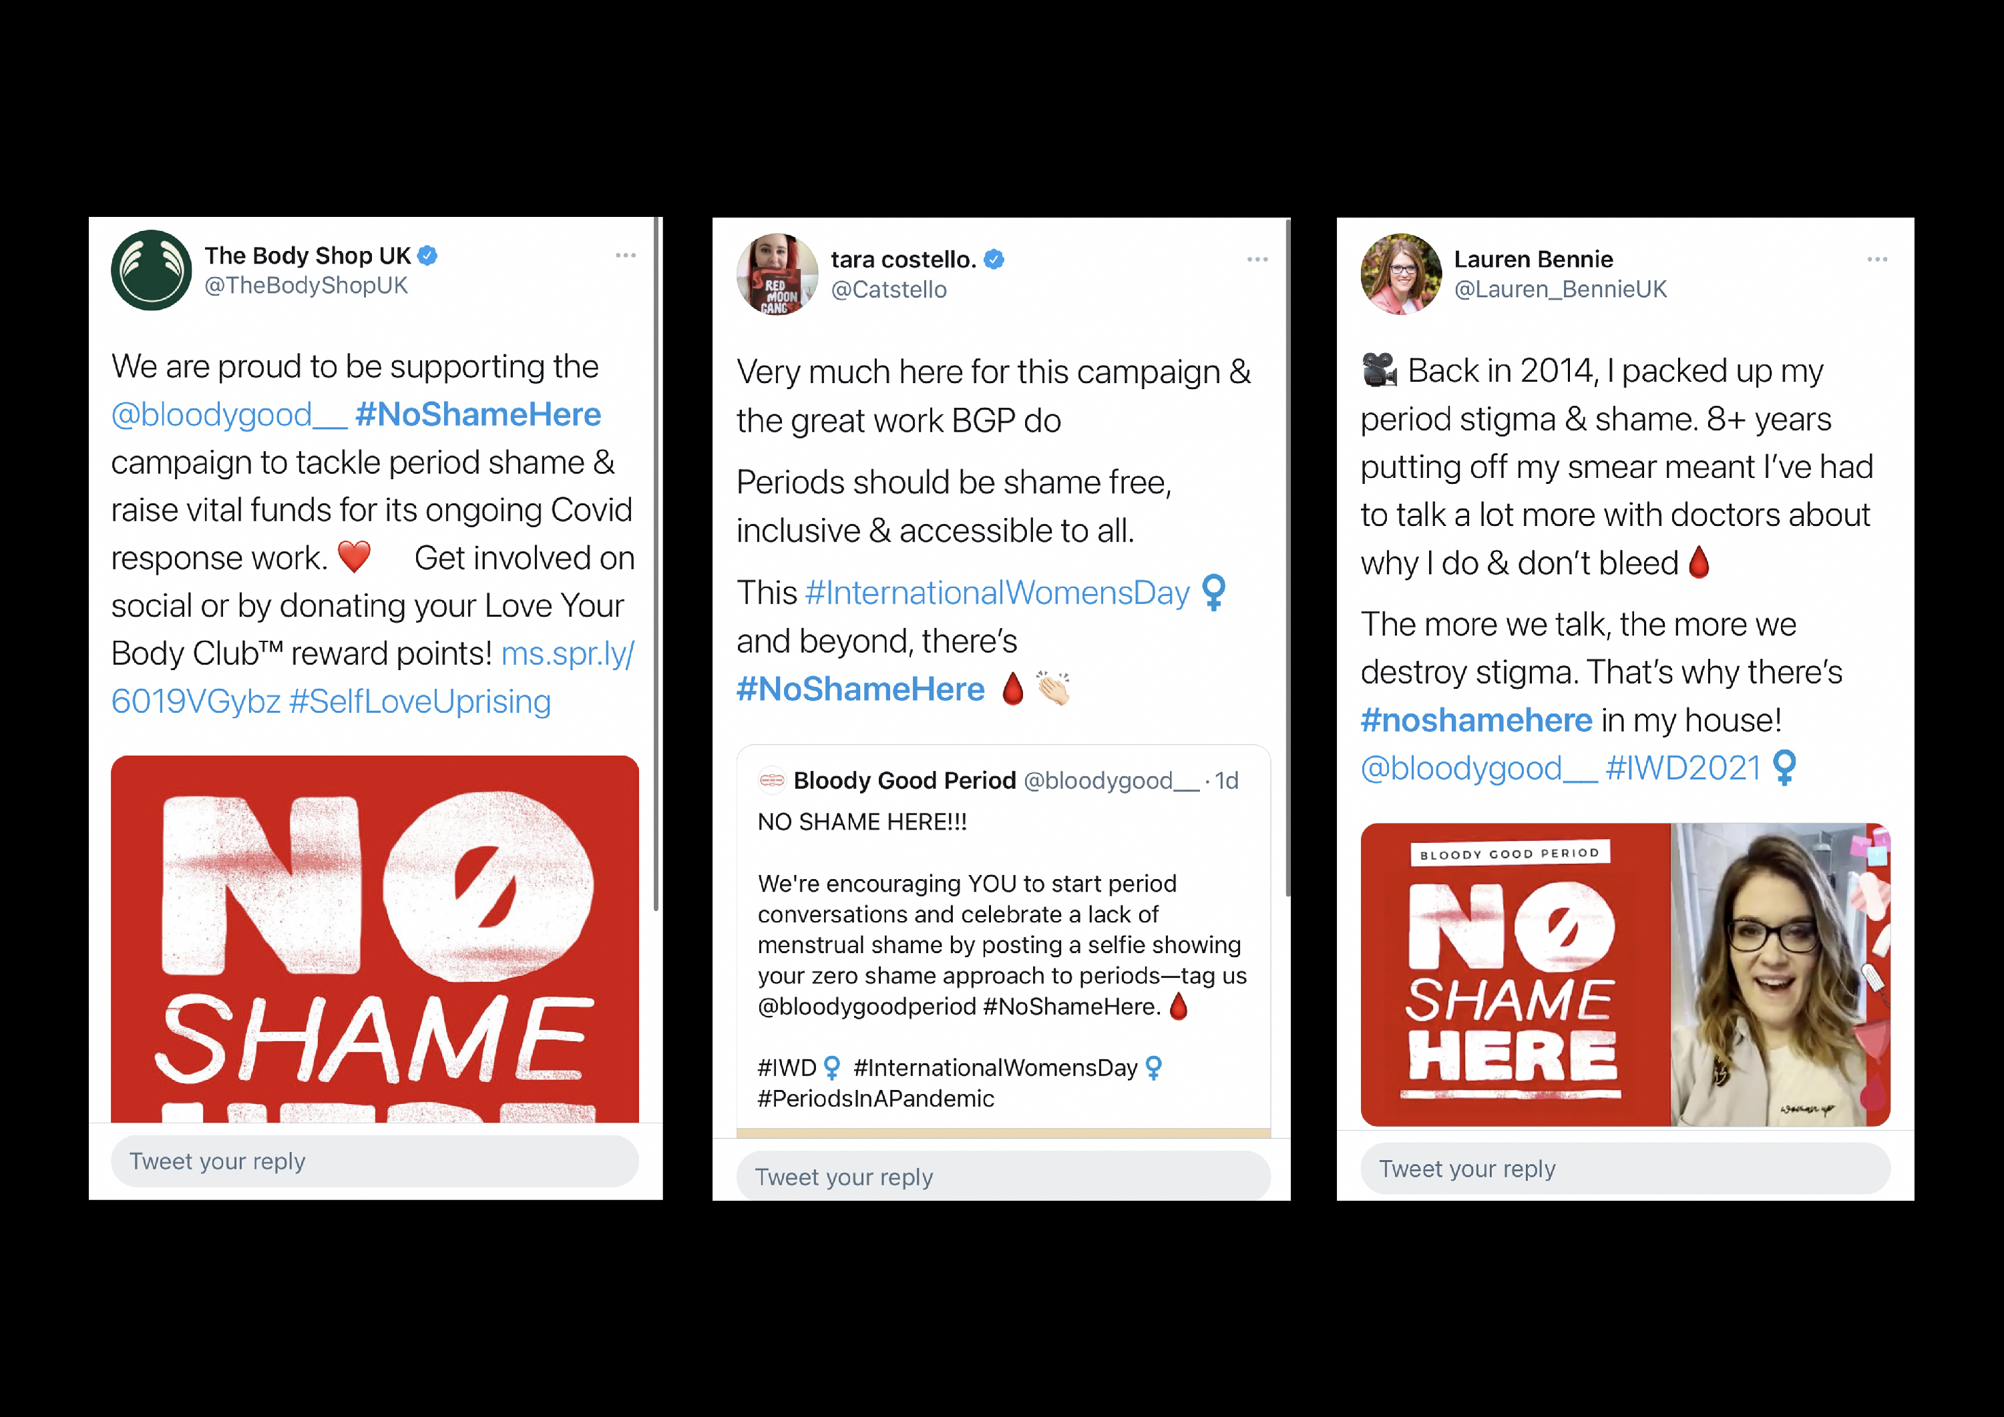Open Lauren Bennie's profile photo
The height and width of the screenshot is (1417, 2004).
tap(1401, 273)
